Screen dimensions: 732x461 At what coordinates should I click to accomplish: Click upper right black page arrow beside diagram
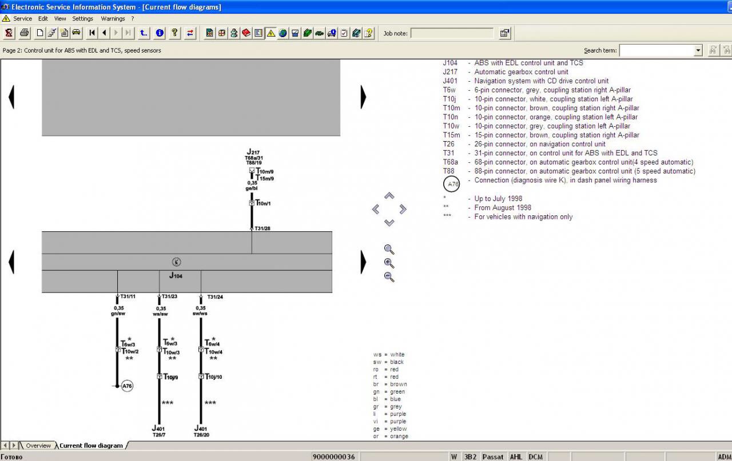point(363,97)
